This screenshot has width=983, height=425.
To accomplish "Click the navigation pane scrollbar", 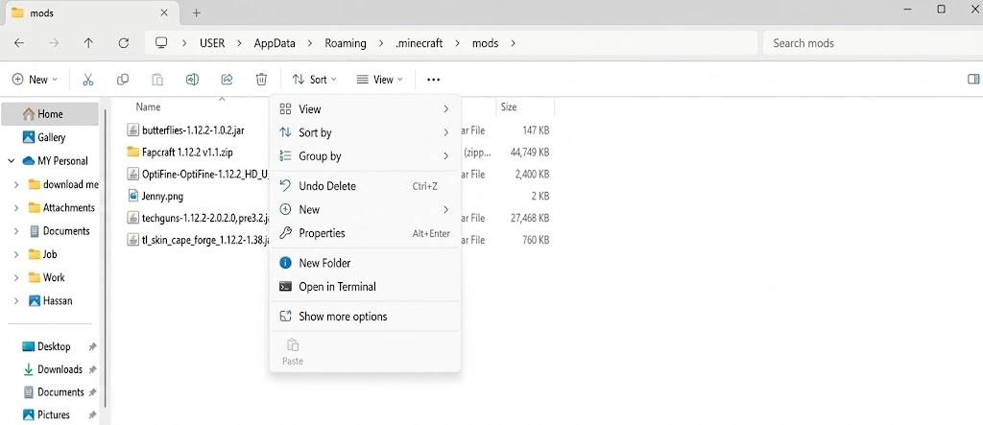I will (x=106, y=258).
